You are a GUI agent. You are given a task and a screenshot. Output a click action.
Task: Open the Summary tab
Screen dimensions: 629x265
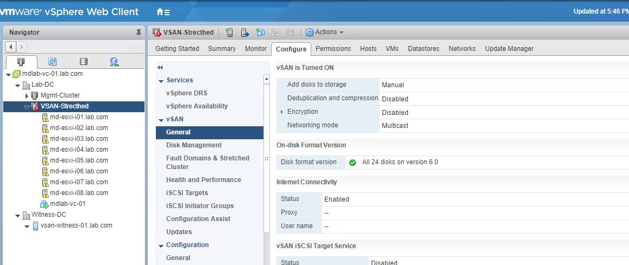coord(222,48)
